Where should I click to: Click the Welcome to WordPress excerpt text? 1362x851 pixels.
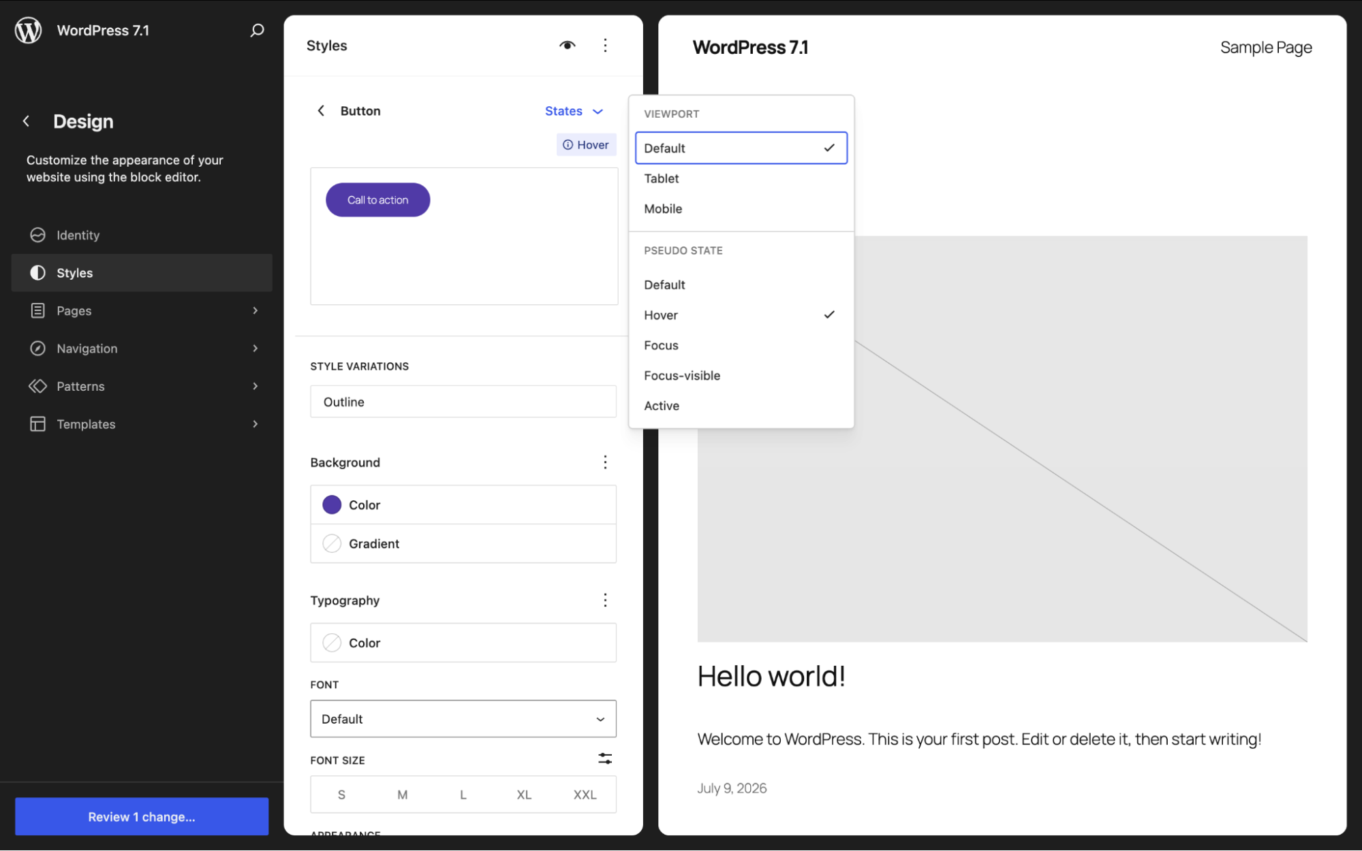click(979, 739)
